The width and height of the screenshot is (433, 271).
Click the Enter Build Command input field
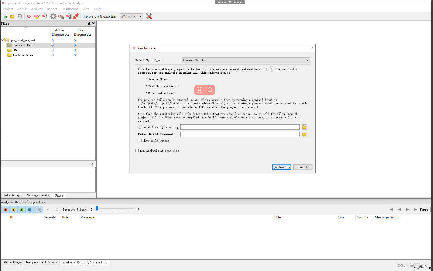[x=240, y=134]
